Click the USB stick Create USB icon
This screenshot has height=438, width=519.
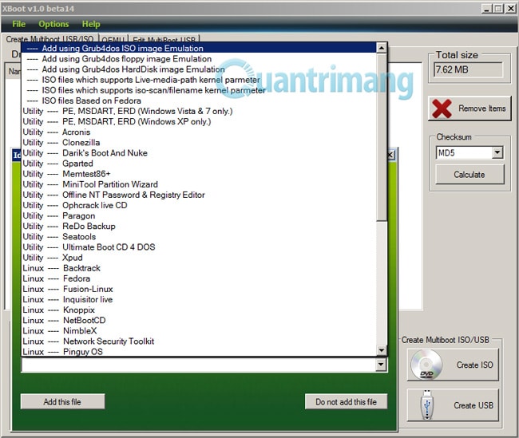click(x=427, y=405)
